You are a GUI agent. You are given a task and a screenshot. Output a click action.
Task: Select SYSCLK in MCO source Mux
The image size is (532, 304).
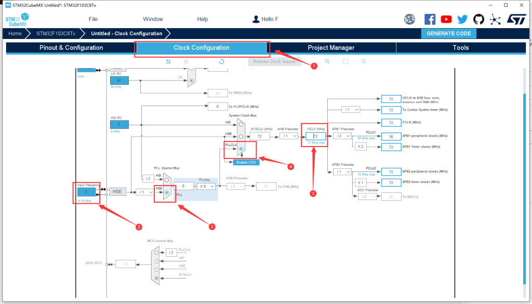[156, 278]
